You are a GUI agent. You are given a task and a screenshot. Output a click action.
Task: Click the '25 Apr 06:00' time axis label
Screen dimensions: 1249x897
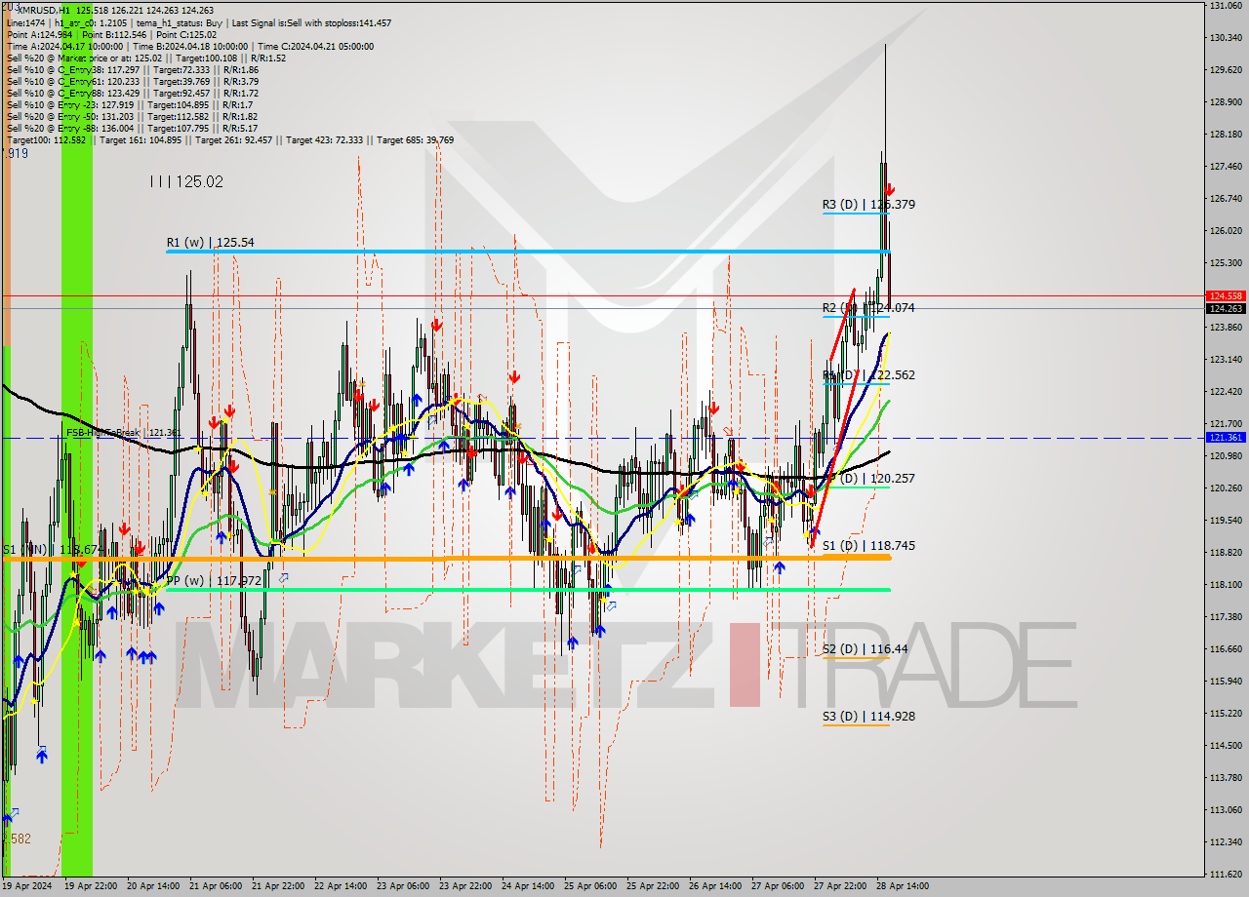(x=591, y=886)
